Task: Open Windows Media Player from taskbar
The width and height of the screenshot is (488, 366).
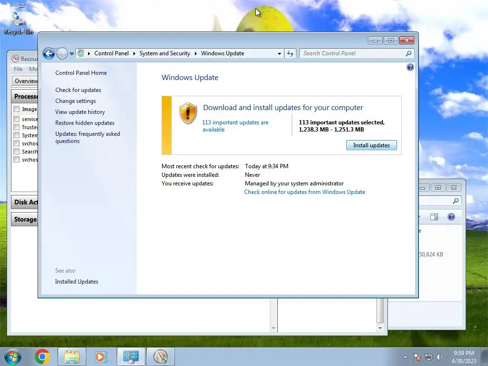Action: coord(100,356)
